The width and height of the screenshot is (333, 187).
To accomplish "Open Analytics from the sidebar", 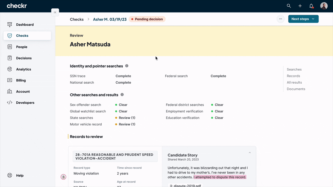I will coord(24,69).
